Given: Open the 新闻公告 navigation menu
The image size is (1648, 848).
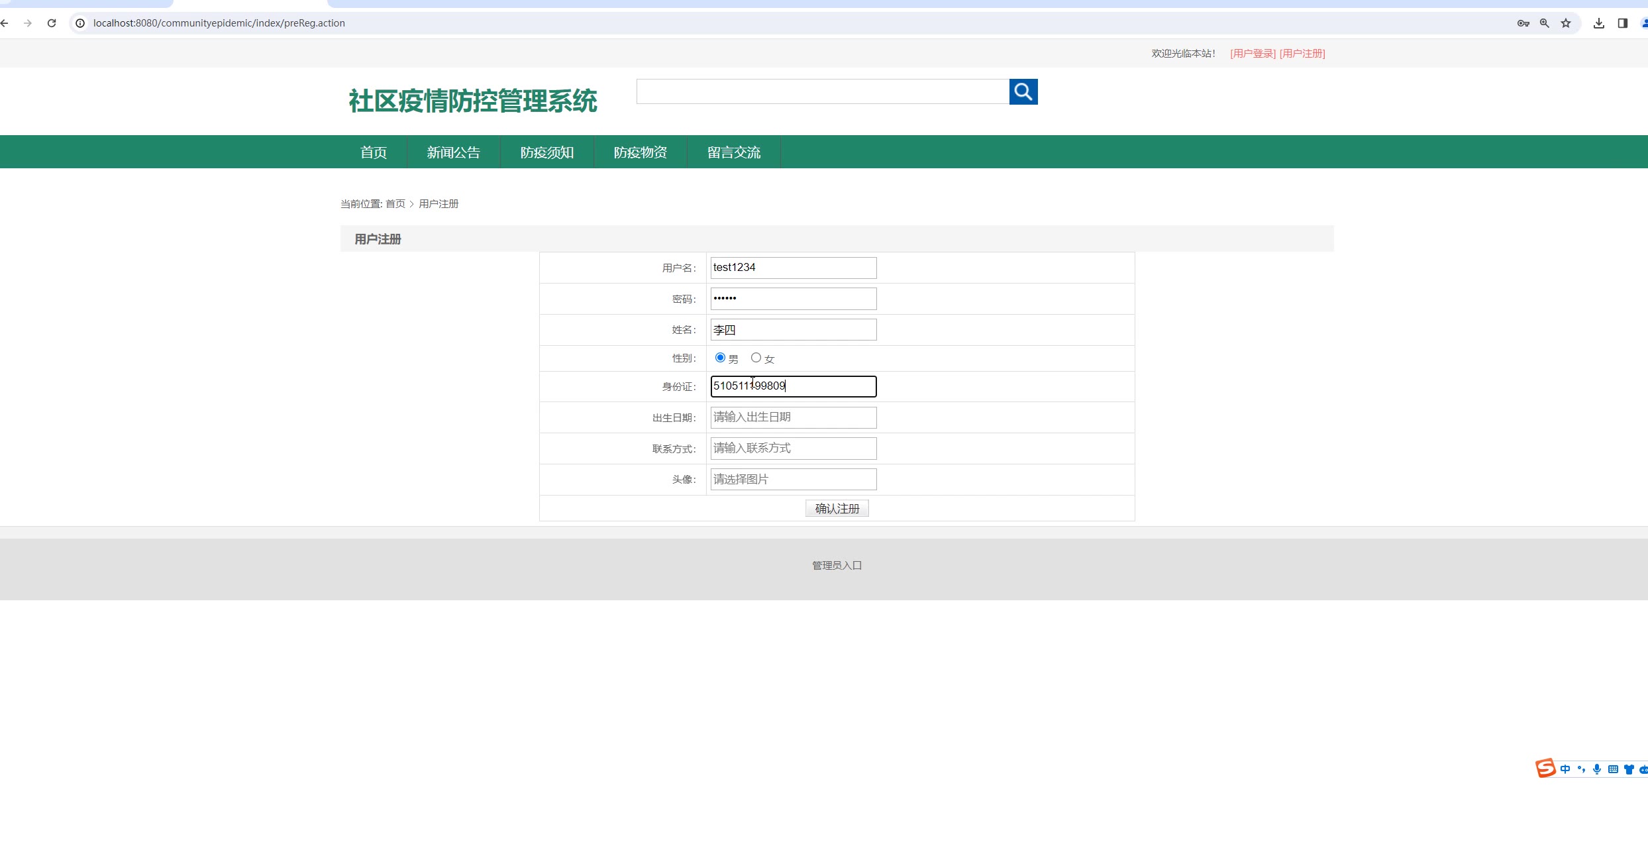Looking at the screenshot, I should [x=454, y=152].
